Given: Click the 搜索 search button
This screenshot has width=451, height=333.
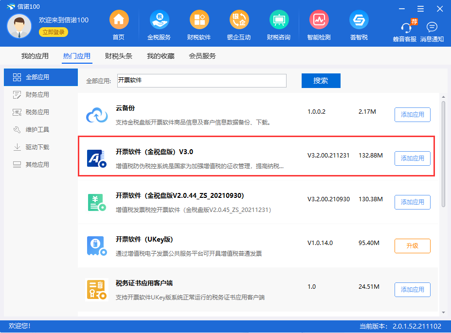Looking at the screenshot, I should (321, 81).
